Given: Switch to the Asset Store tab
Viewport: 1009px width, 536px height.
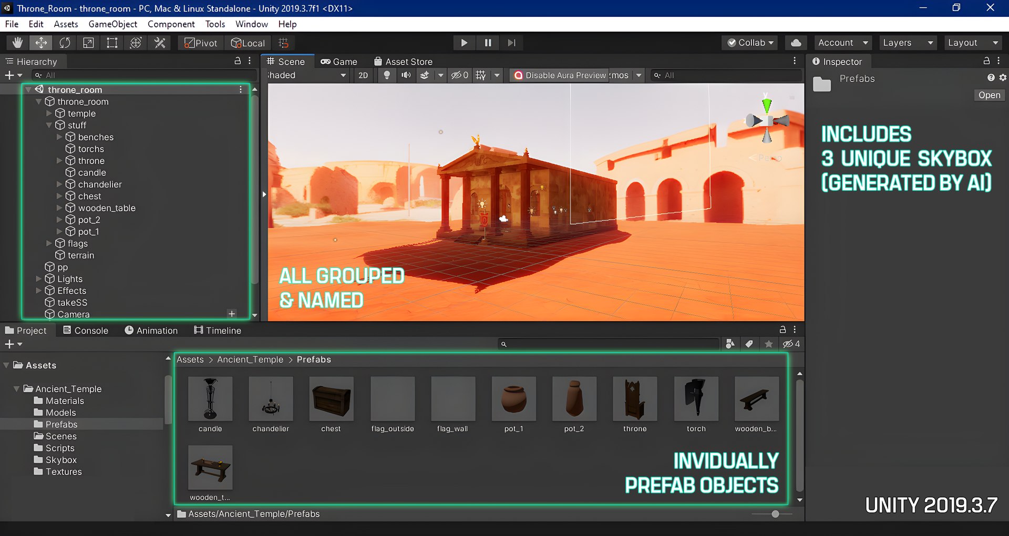Looking at the screenshot, I should 403,61.
